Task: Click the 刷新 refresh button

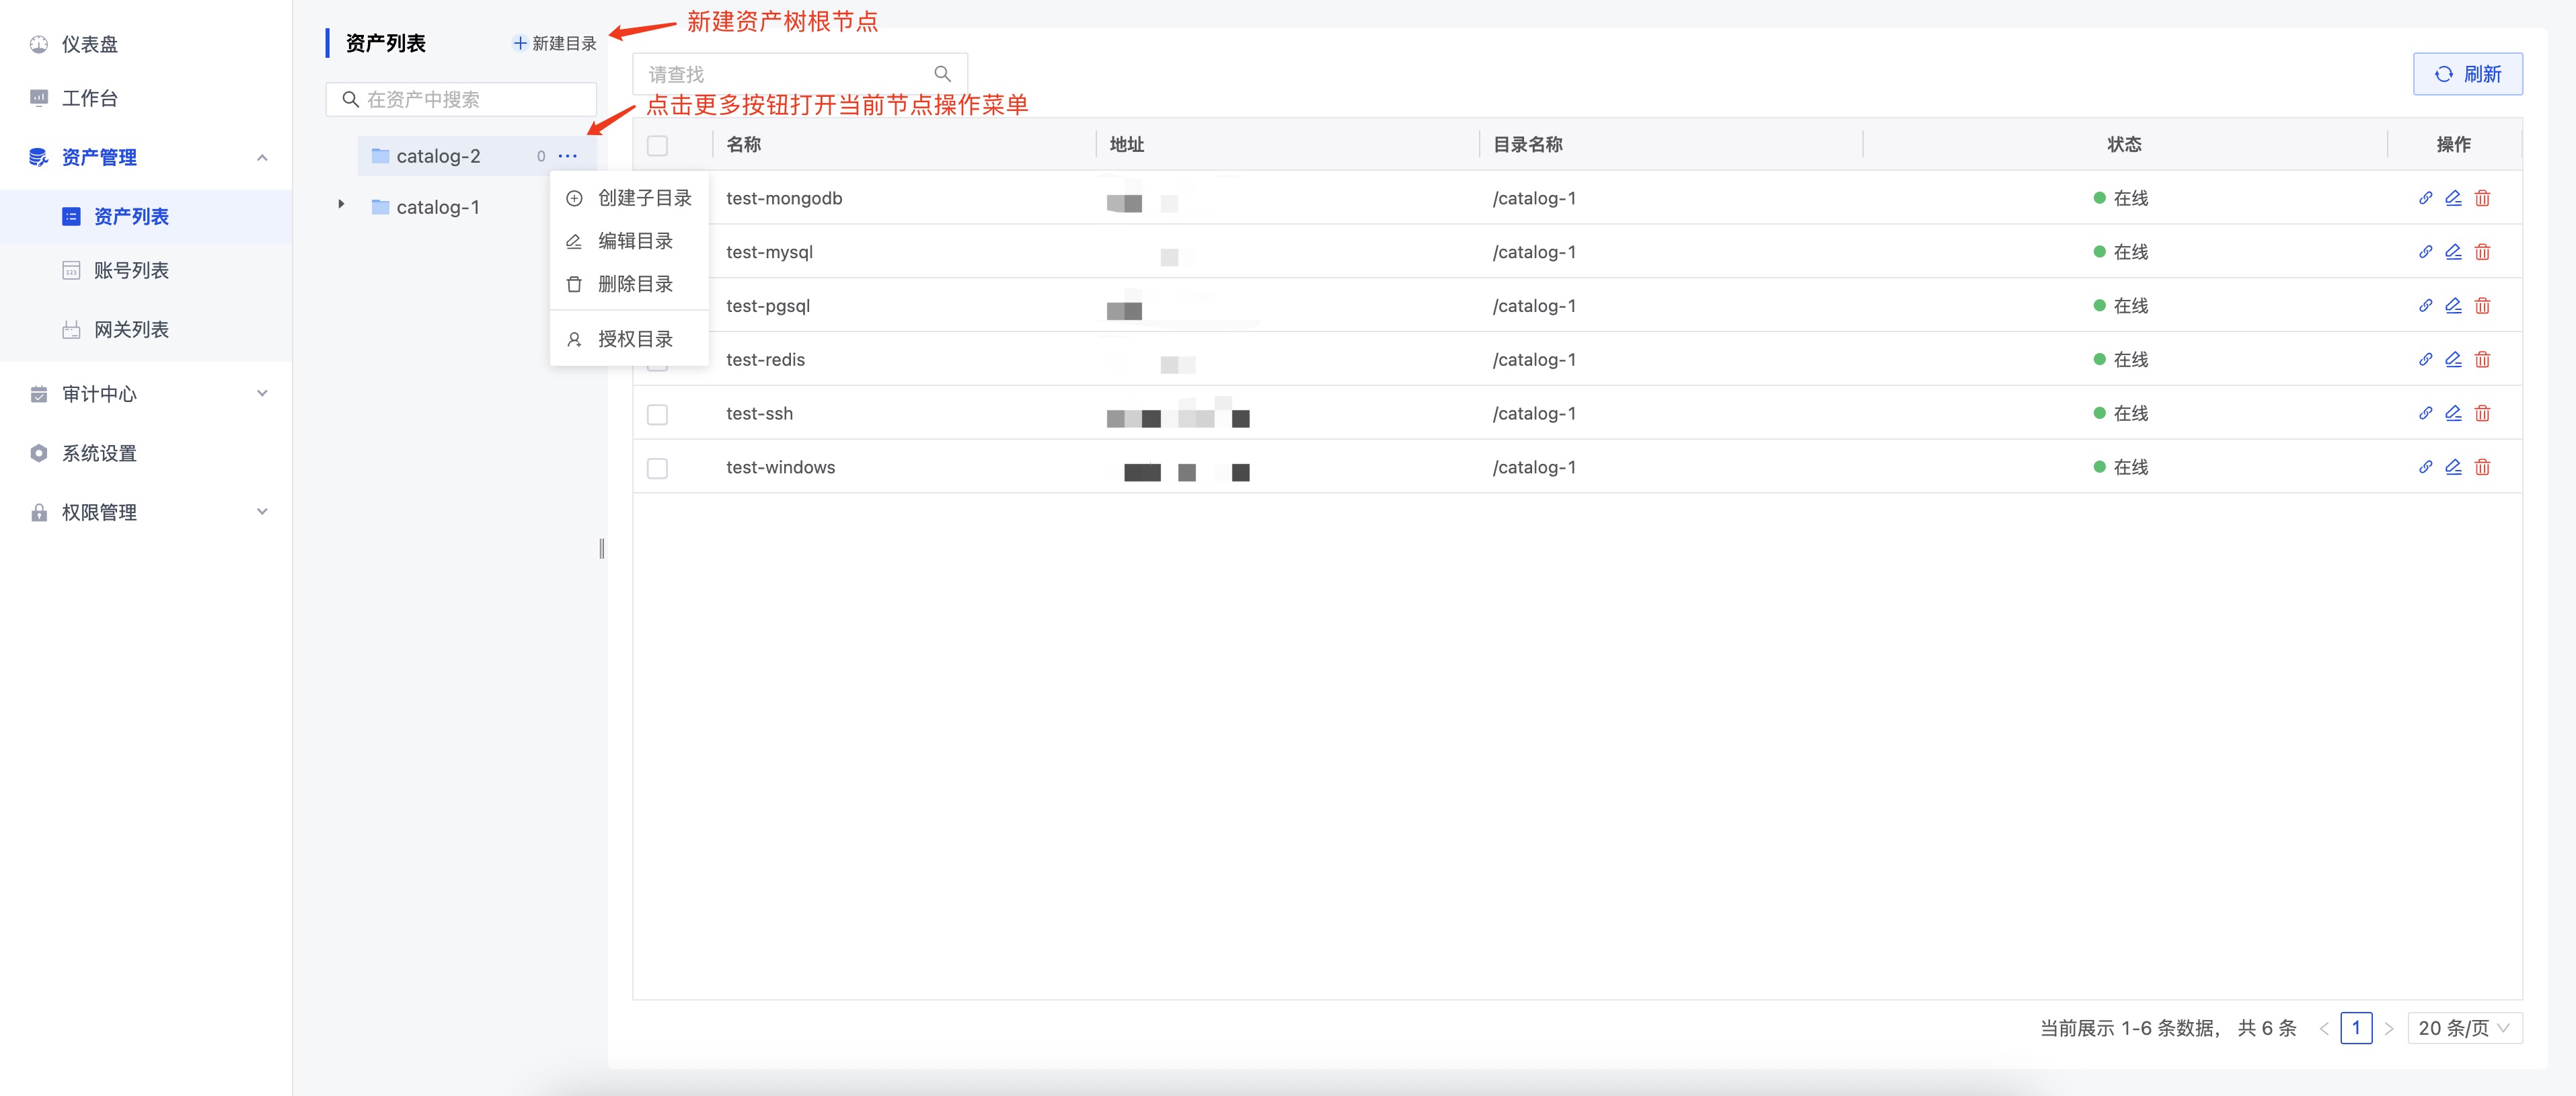Action: pos(2467,74)
